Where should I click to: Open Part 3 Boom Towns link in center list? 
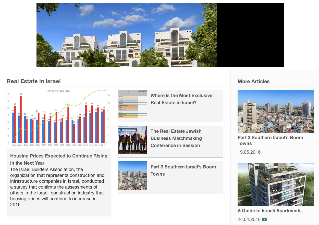click(183, 170)
